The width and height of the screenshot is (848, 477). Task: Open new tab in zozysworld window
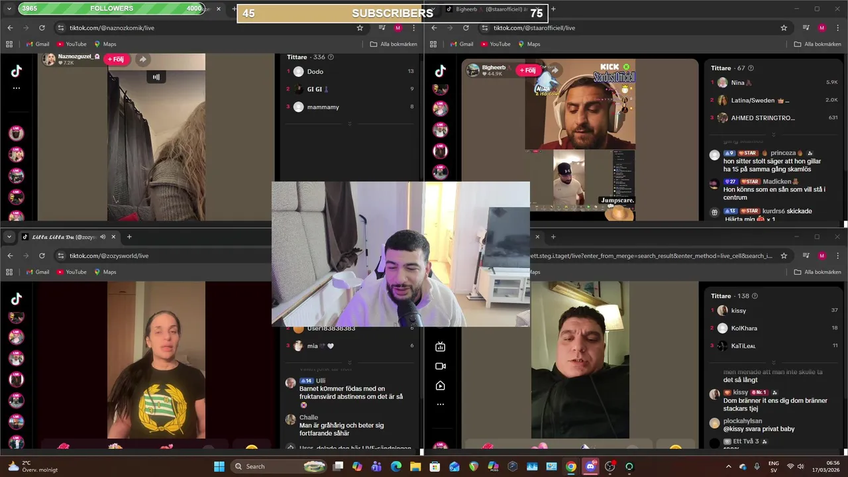pos(129,237)
